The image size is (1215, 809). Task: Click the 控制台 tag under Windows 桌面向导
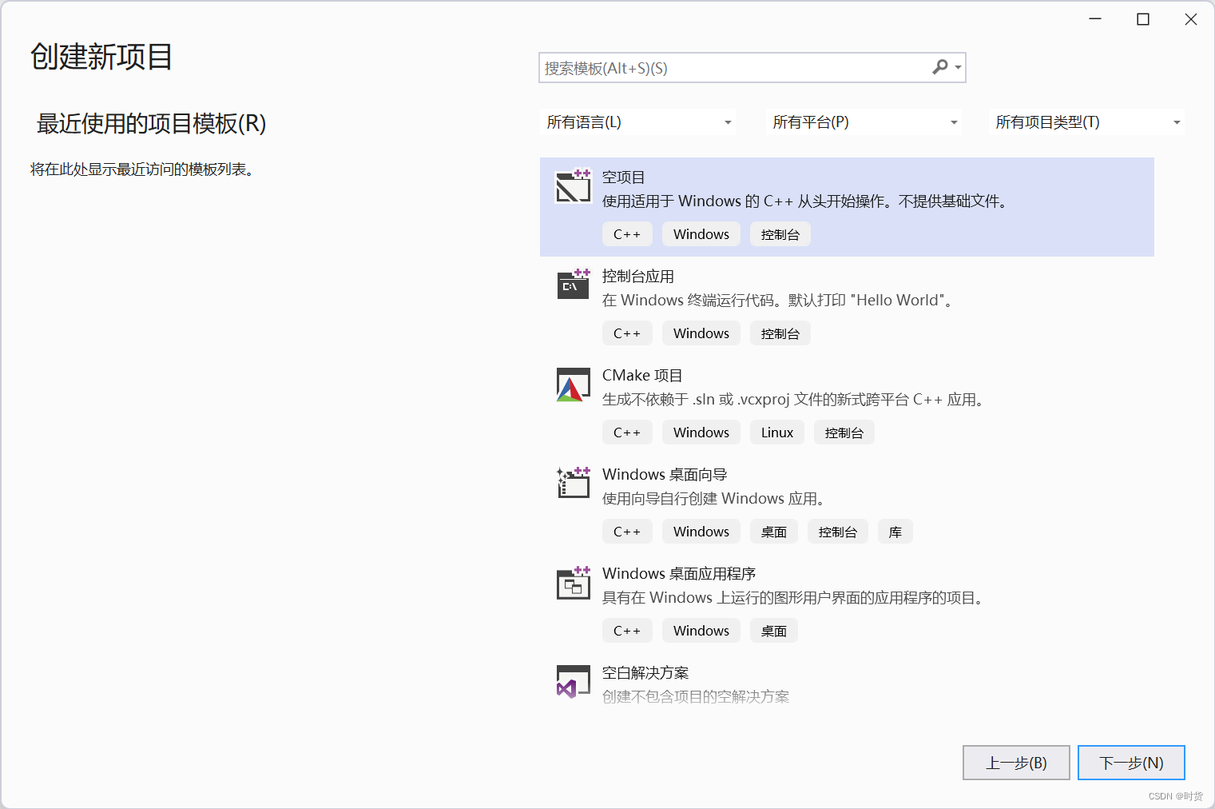click(838, 532)
